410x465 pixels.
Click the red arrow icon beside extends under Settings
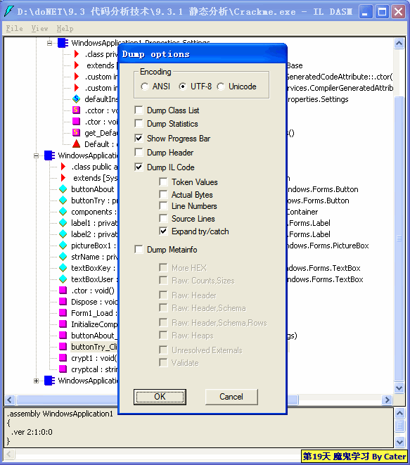77,65
